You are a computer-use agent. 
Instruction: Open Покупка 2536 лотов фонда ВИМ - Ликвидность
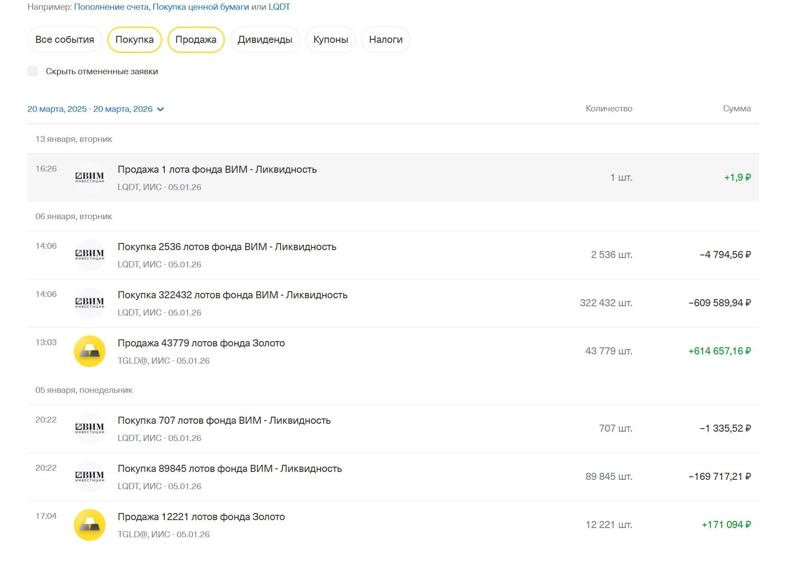pyautogui.click(x=393, y=255)
